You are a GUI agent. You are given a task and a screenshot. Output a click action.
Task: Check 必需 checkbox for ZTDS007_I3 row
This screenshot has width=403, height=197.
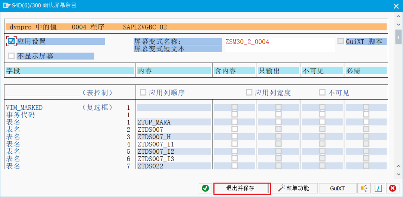point(366,159)
